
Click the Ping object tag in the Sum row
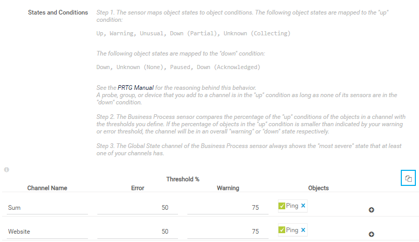(292, 206)
